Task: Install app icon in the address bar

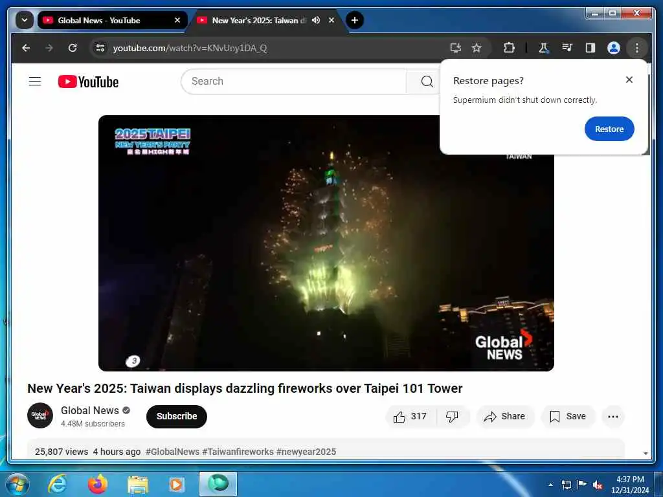Action: pyautogui.click(x=455, y=48)
